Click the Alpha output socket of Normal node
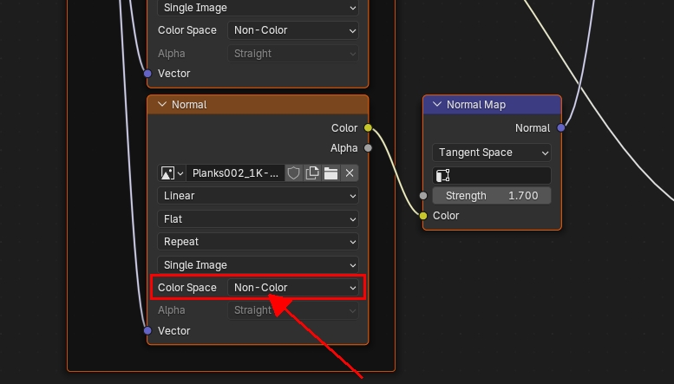This screenshot has height=384, width=674. pyautogui.click(x=368, y=148)
